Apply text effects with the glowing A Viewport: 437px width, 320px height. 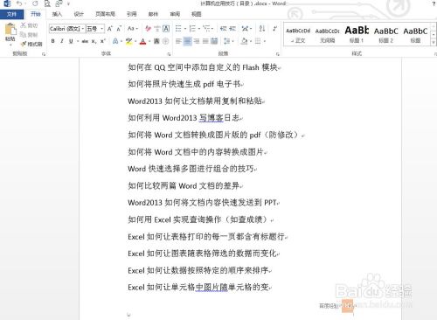coord(115,41)
